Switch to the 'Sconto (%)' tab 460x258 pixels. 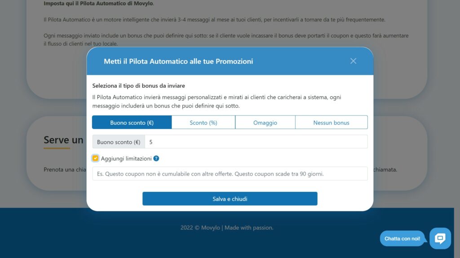pos(203,122)
